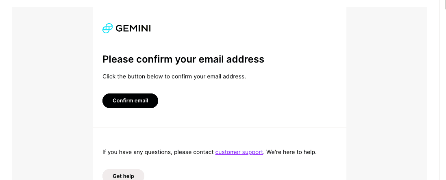This screenshot has width=446, height=180.
Task: Click the black Confirm email button
Action: tap(130, 101)
